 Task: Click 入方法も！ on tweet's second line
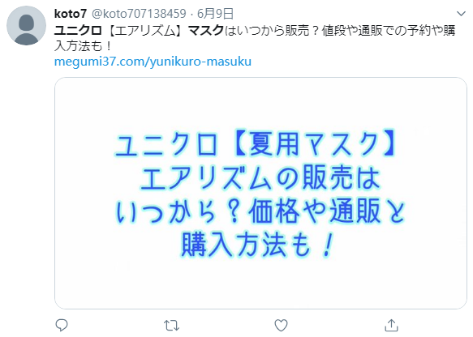tap(84, 46)
